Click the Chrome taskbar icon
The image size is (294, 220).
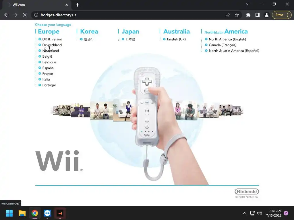pos(35,213)
